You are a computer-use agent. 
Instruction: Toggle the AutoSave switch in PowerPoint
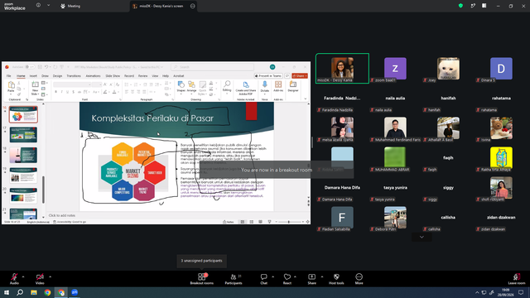[x=30, y=67]
